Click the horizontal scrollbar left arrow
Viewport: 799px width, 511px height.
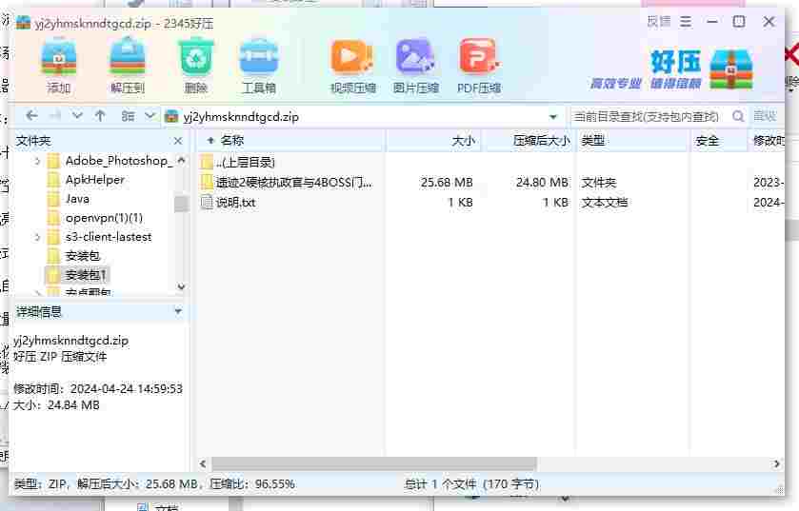(x=203, y=463)
